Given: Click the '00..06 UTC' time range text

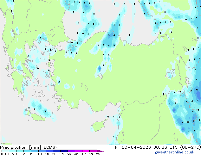Looking at the screenshot, I should (165, 147).
